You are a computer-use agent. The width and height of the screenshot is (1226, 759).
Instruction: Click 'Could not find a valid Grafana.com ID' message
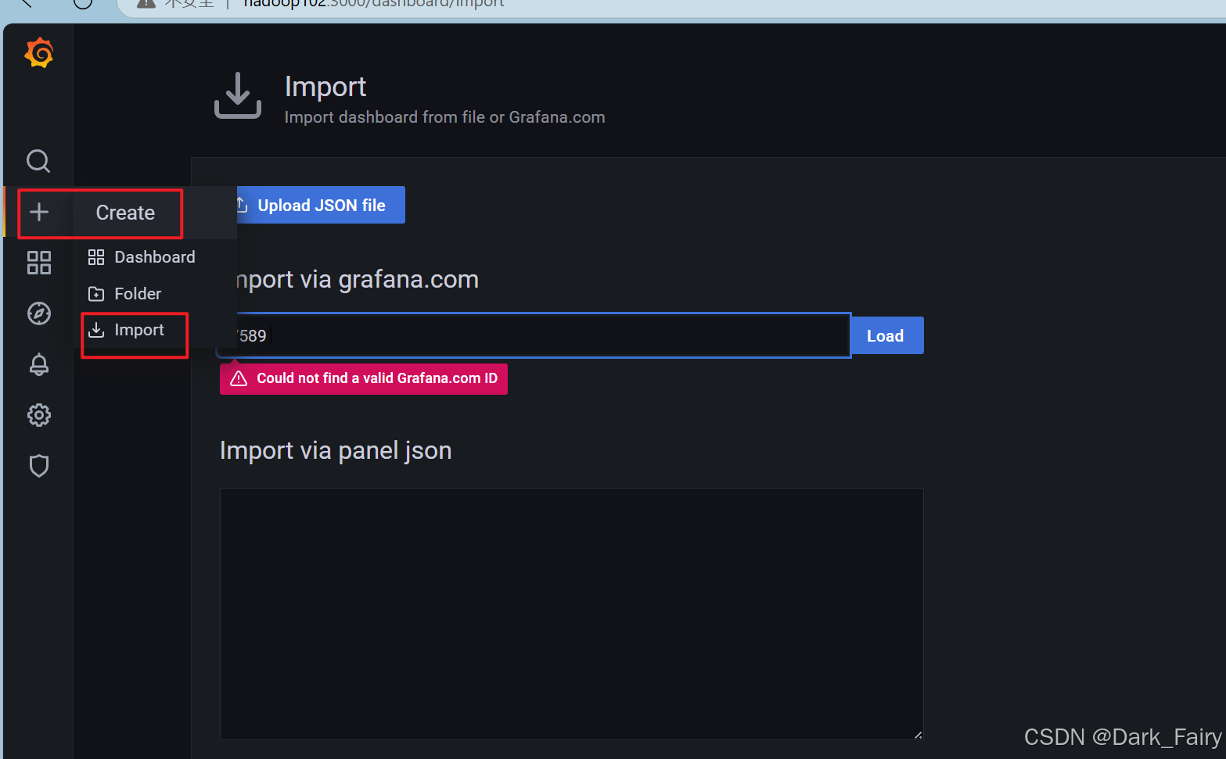[x=364, y=378]
